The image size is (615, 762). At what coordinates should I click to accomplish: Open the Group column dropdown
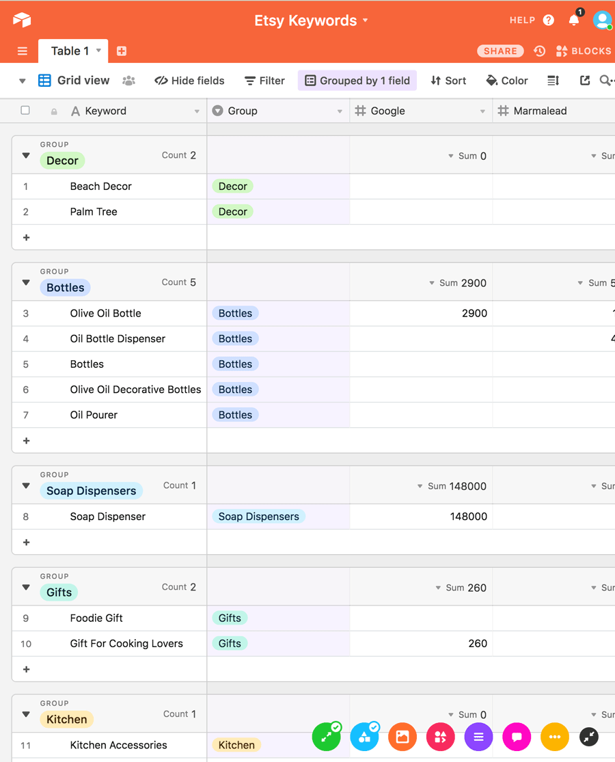pos(340,111)
